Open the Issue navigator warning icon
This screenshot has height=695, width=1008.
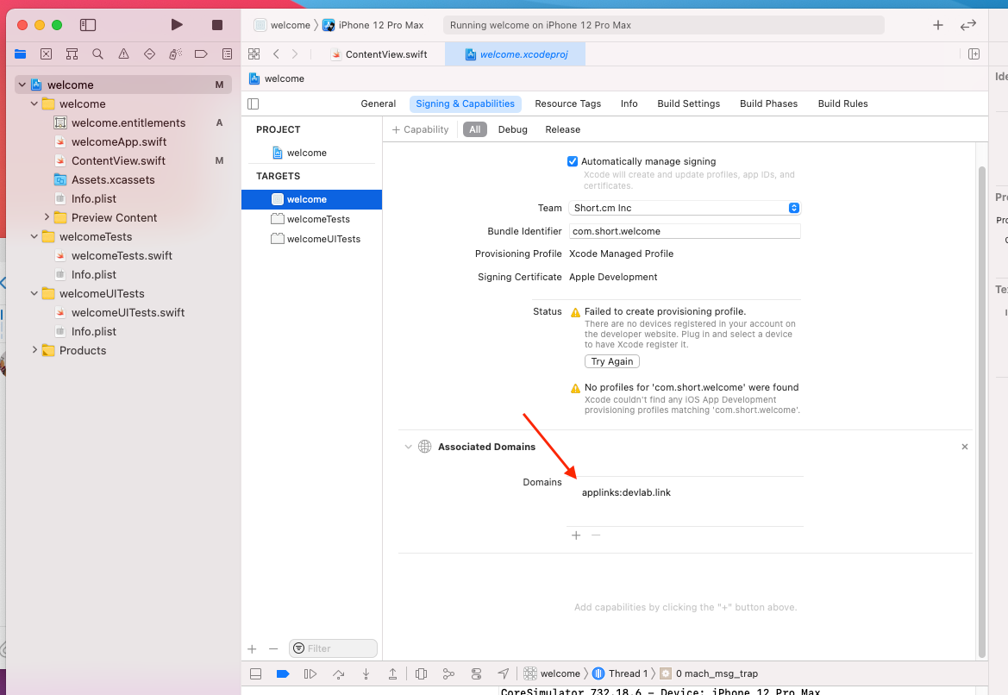point(123,54)
